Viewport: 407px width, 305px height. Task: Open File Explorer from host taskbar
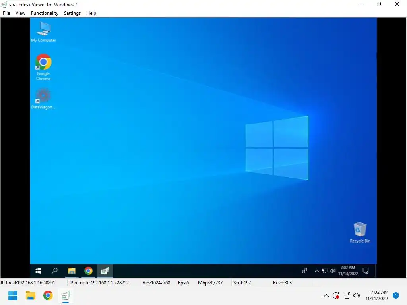tap(30, 295)
